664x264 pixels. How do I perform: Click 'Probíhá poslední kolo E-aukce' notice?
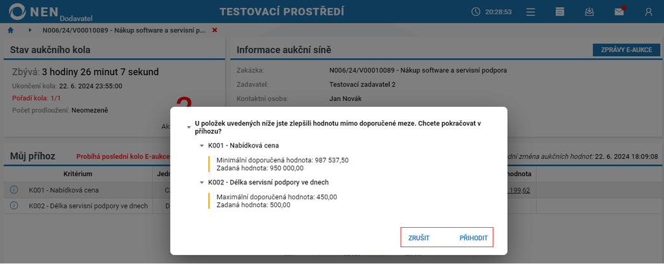click(x=123, y=157)
